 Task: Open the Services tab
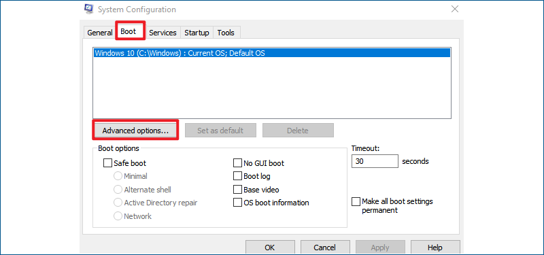pos(163,33)
